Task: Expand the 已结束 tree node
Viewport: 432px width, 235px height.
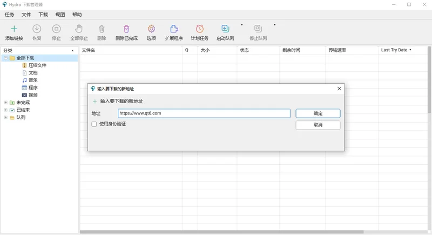Action: point(5,110)
